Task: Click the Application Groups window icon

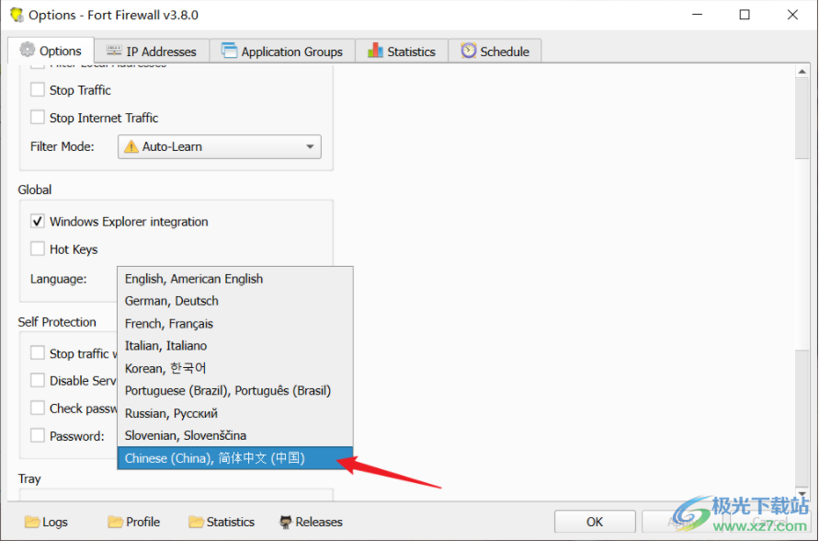Action: (229, 51)
